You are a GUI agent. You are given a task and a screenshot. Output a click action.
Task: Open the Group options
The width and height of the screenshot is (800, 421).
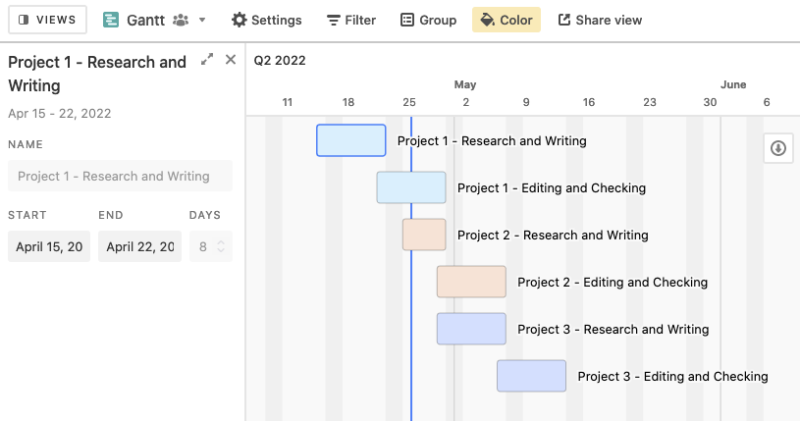tap(429, 20)
